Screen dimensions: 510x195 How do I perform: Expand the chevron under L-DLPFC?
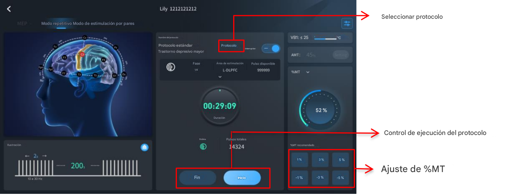coord(220,77)
